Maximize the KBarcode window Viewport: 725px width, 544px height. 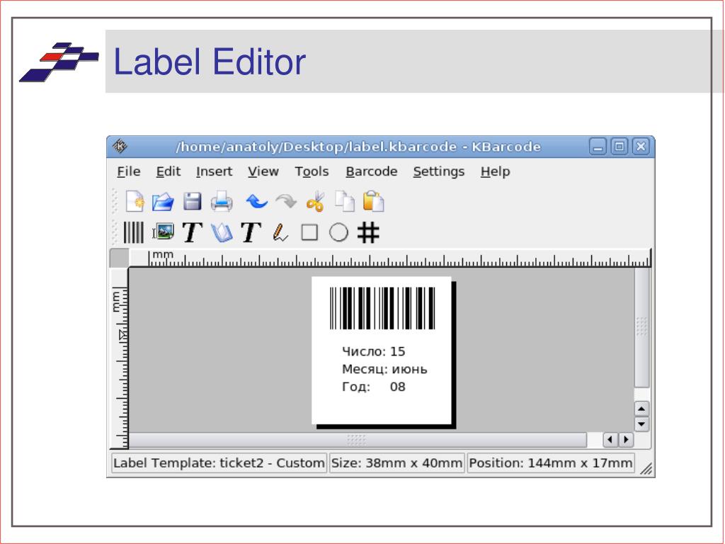coord(620,147)
